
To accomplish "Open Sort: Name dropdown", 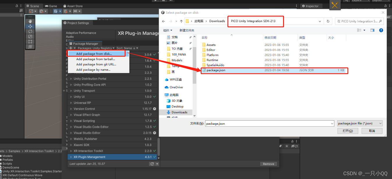I will coord(127,48).
